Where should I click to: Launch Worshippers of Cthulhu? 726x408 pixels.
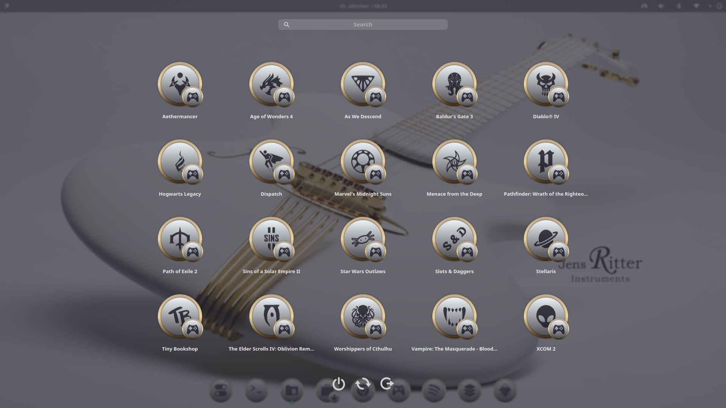[363, 317]
